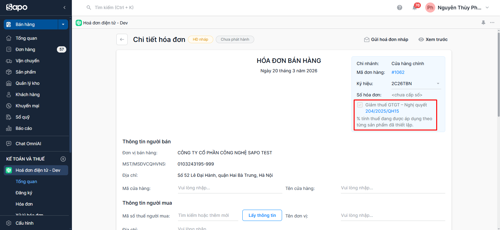Viewport: 500px width, 230px height.
Task: Open Tổng quan under Hoá đơn điện tử
Action: (26, 181)
